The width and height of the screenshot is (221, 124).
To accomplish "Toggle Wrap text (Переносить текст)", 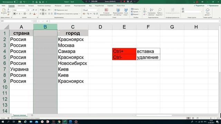I will [x=61, y=10].
